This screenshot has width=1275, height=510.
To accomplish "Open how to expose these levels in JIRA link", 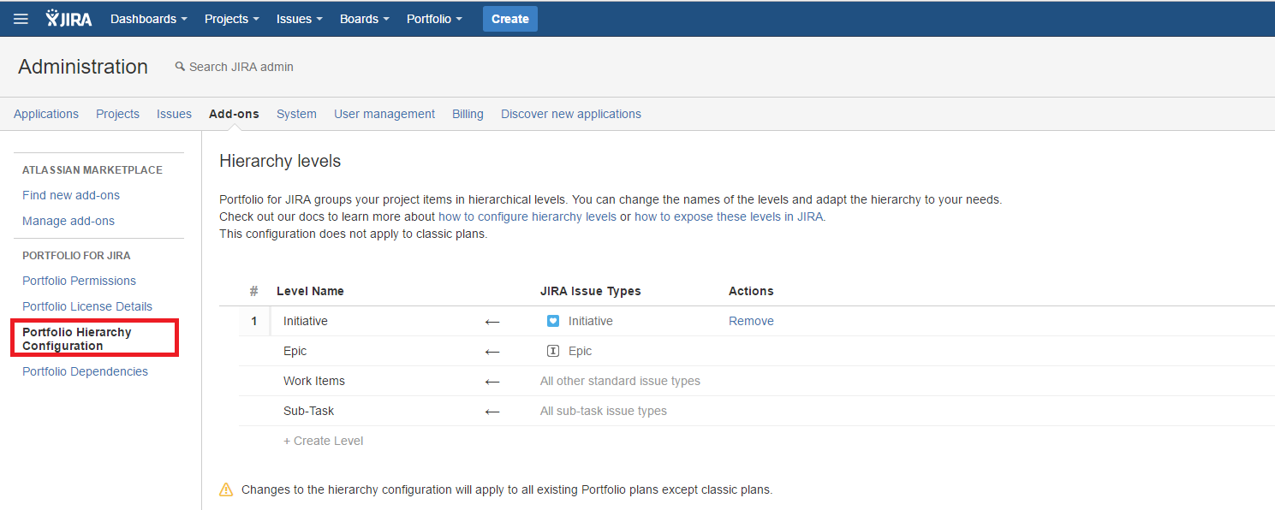I will pos(729,216).
